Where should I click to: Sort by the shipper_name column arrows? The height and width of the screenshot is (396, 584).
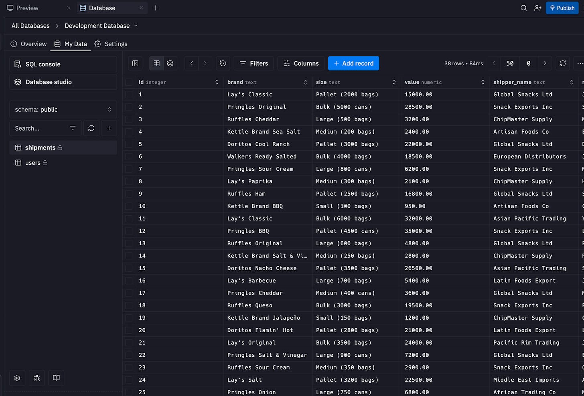click(x=571, y=82)
